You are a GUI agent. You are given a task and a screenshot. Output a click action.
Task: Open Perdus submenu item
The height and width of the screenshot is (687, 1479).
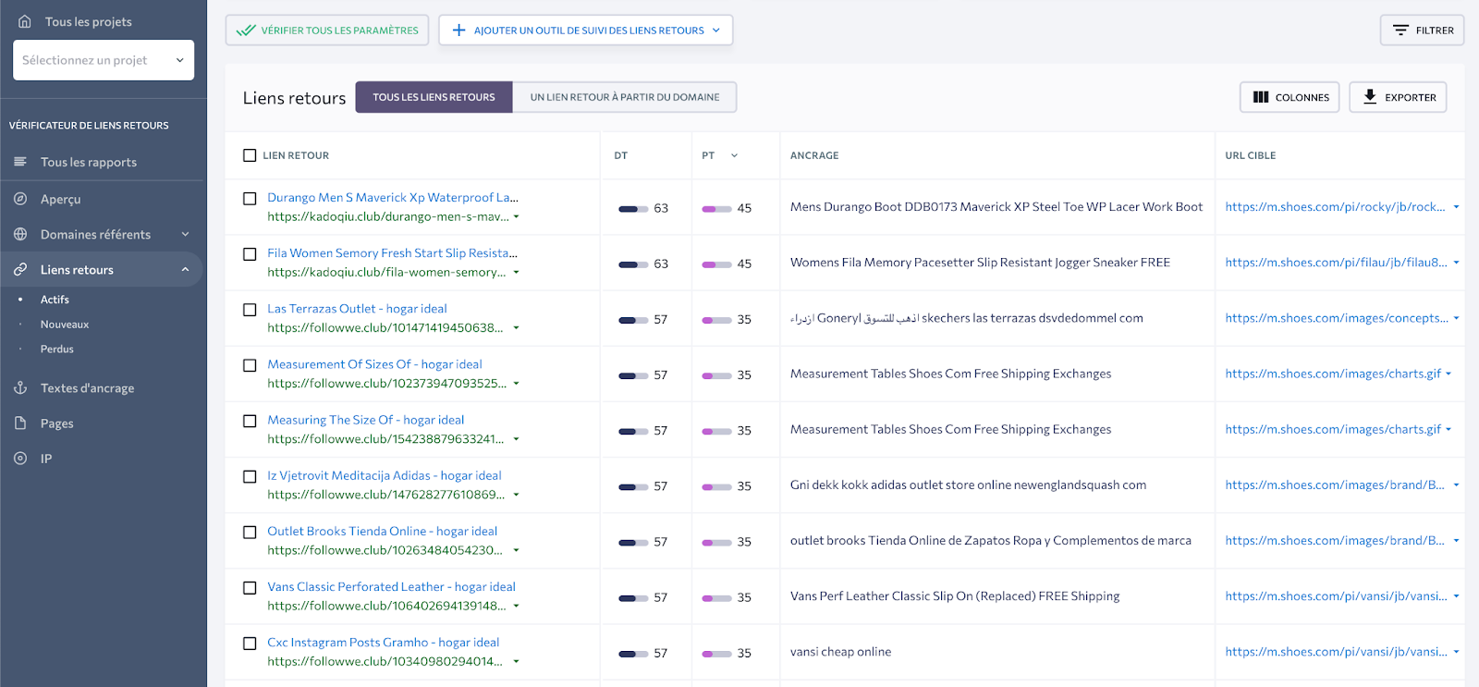click(57, 350)
